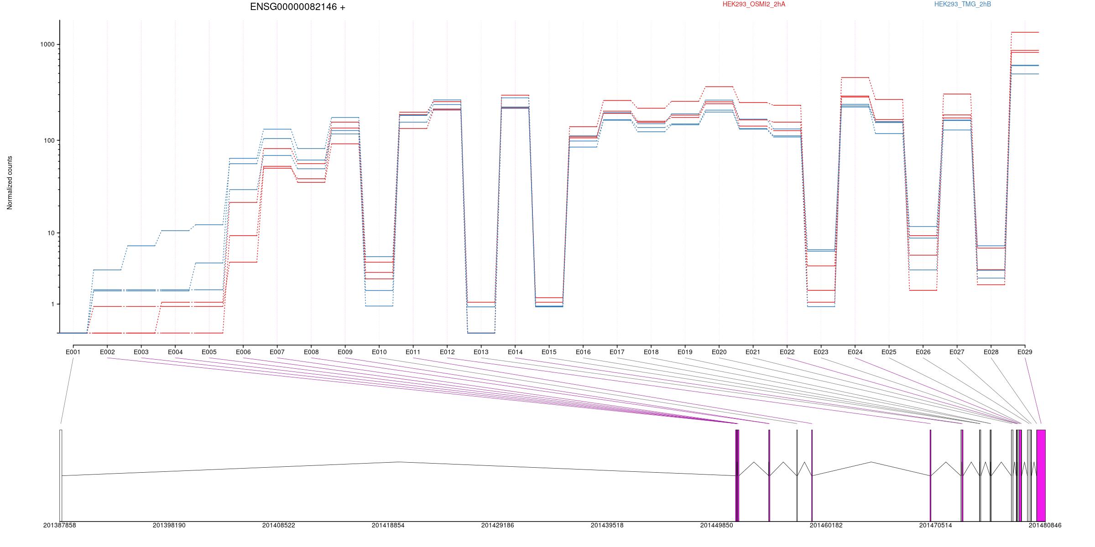
Task: Click genomic coordinate 201387858
Action: pyautogui.click(x=60, y=525)
